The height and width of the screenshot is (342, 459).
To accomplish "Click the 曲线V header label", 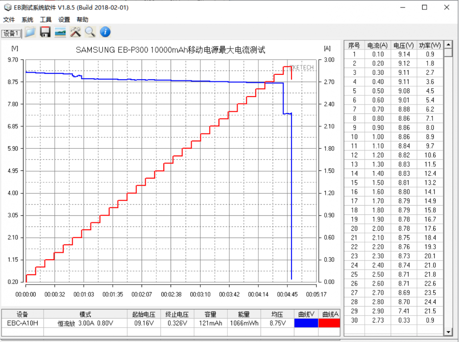I will (x=306, y=314).
